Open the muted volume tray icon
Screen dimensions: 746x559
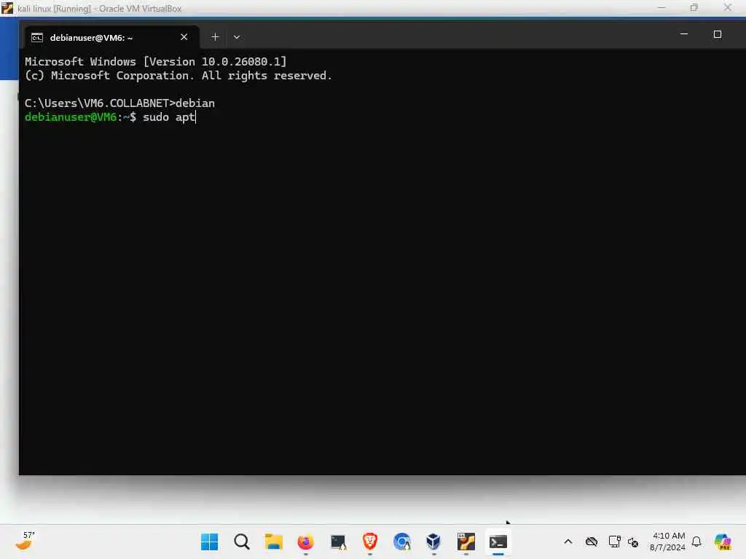[x=633, y=542]
